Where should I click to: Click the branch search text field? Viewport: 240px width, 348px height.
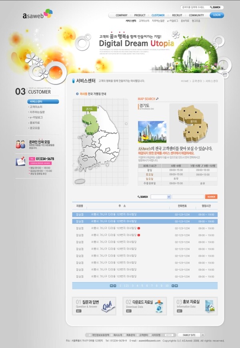pyautogui.click(x=188, y=197)
